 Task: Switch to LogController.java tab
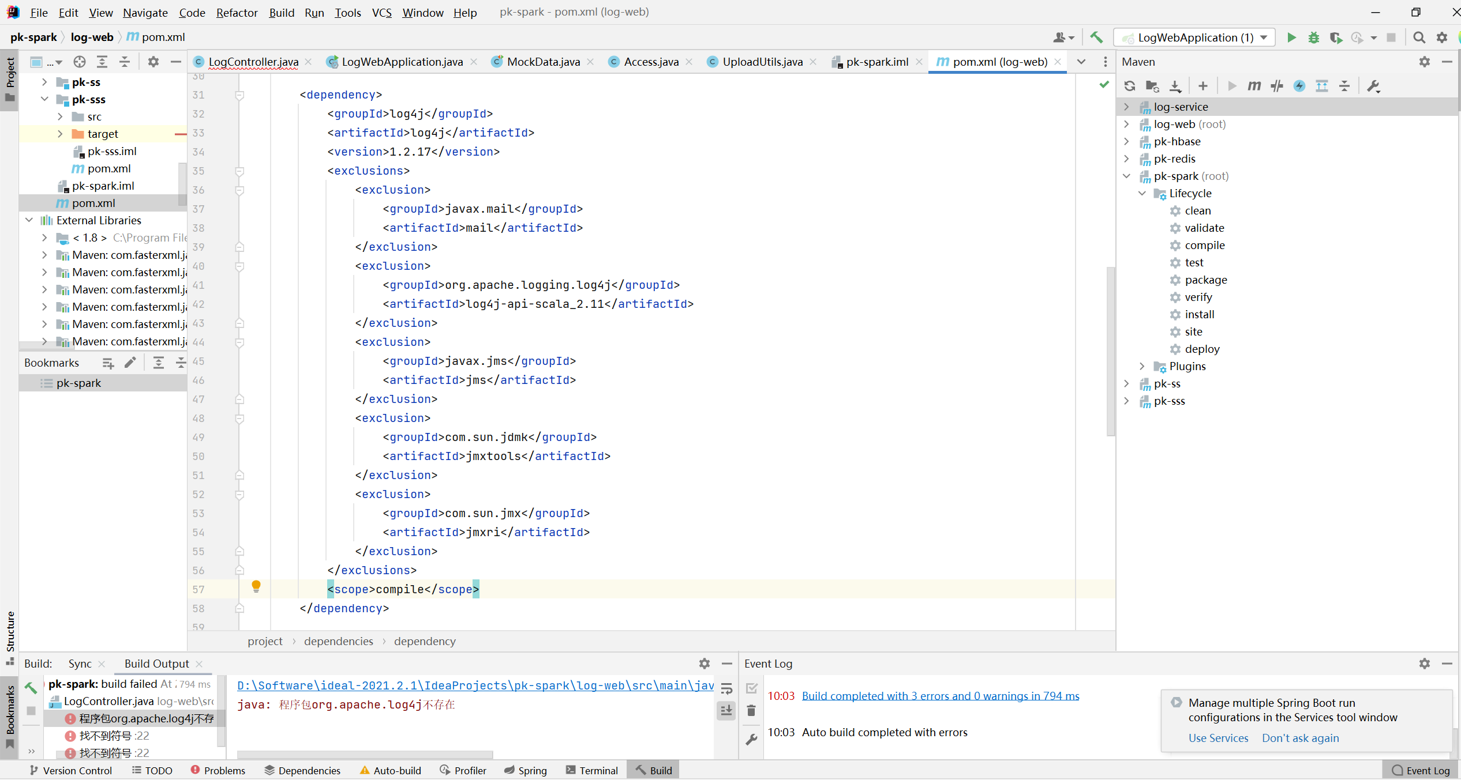click(x=253, y=62)
